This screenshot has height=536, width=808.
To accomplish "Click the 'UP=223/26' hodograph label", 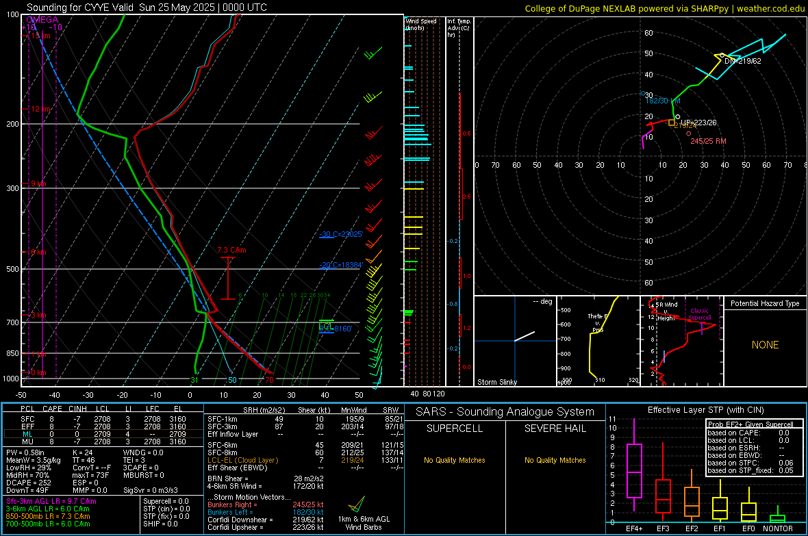I will pyautogui.click(x=698, y=123).
